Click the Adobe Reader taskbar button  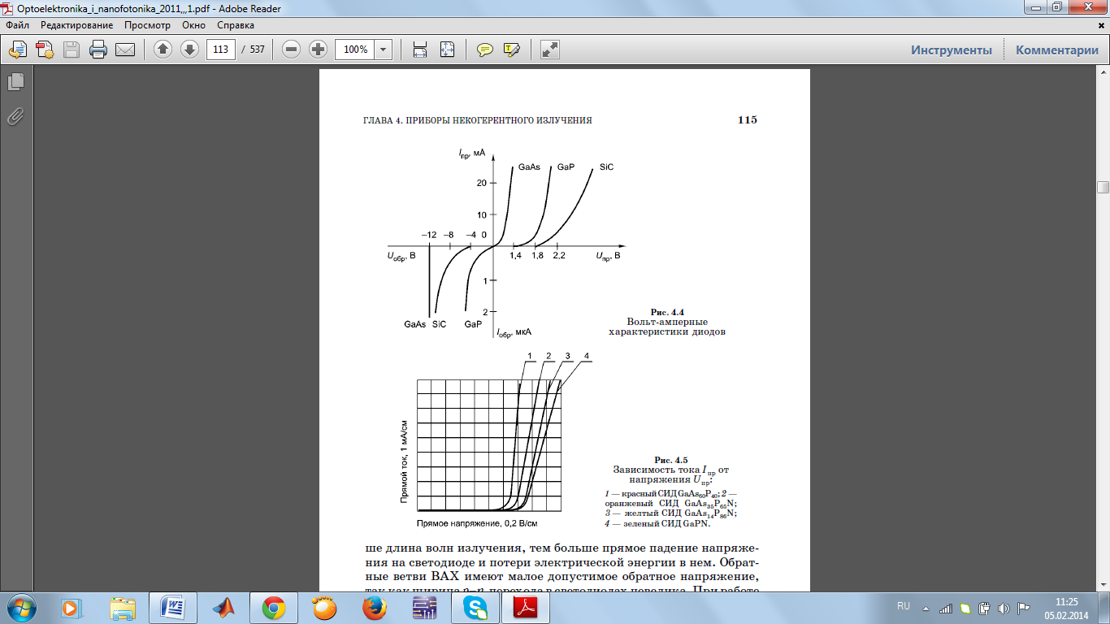point(526,607)
